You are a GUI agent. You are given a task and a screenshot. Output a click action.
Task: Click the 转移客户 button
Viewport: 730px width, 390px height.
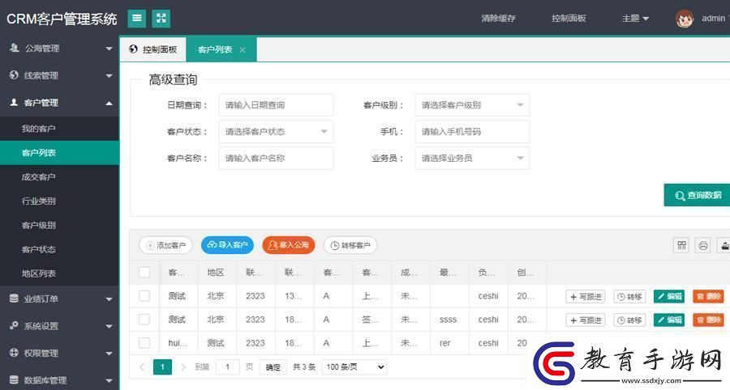[x=350, y=245]
